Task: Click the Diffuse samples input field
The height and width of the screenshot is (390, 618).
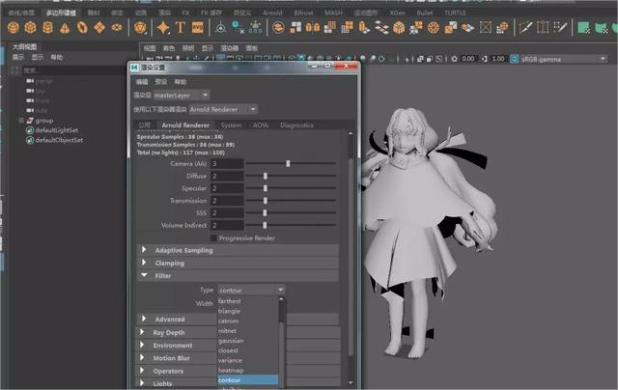Action: [x=228, y=176]
